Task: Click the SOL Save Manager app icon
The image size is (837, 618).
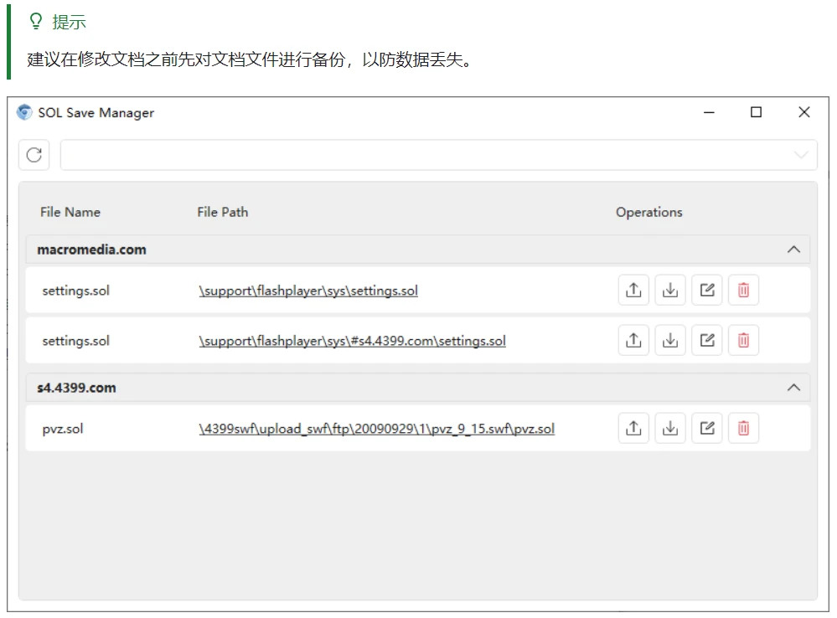Action: click(x=24, y=112)
